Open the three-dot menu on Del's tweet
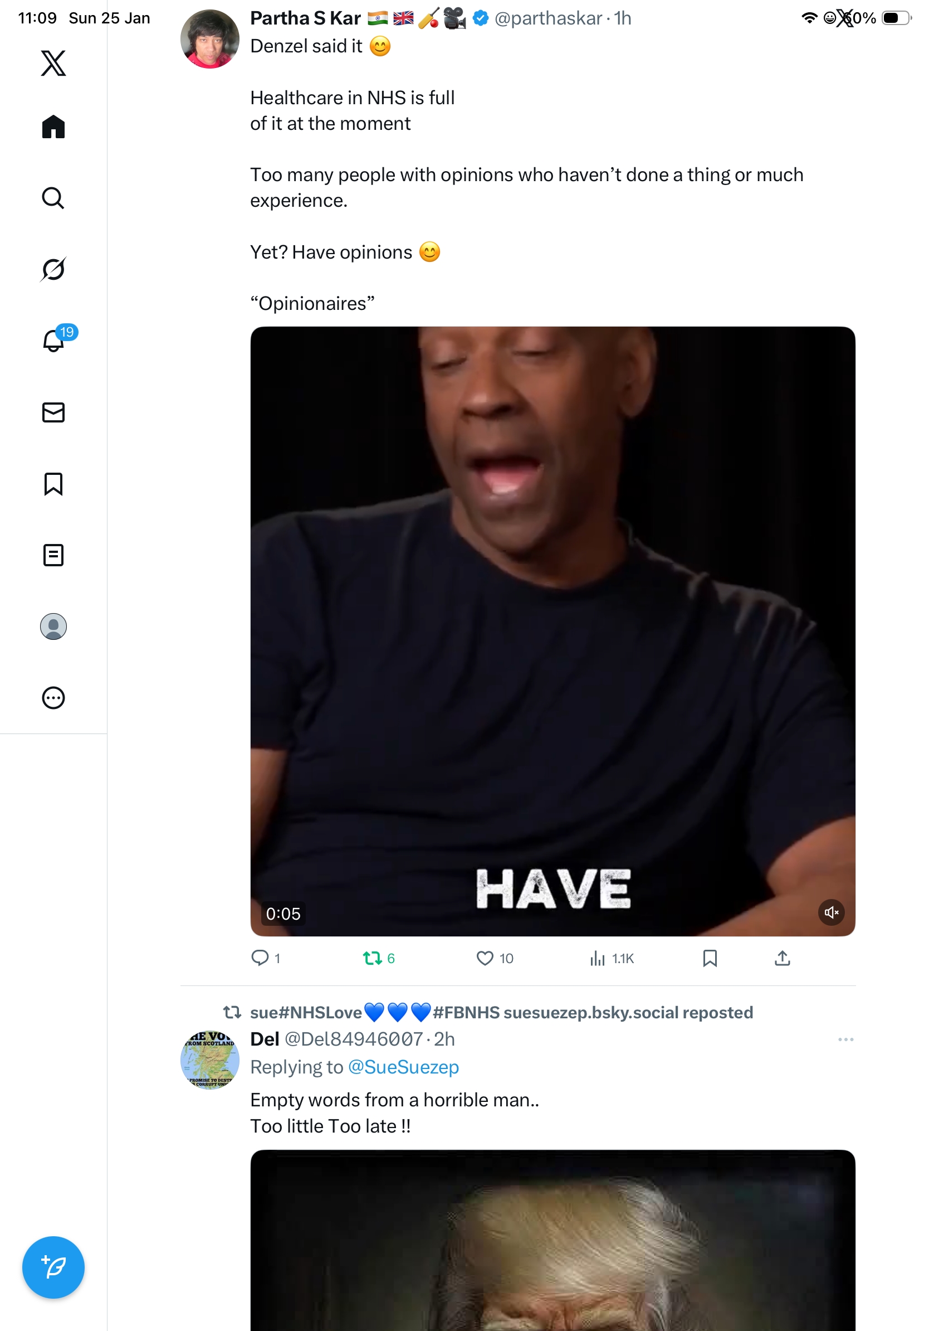Viewport: 929px width, 1331px height. pos(845,1039)
